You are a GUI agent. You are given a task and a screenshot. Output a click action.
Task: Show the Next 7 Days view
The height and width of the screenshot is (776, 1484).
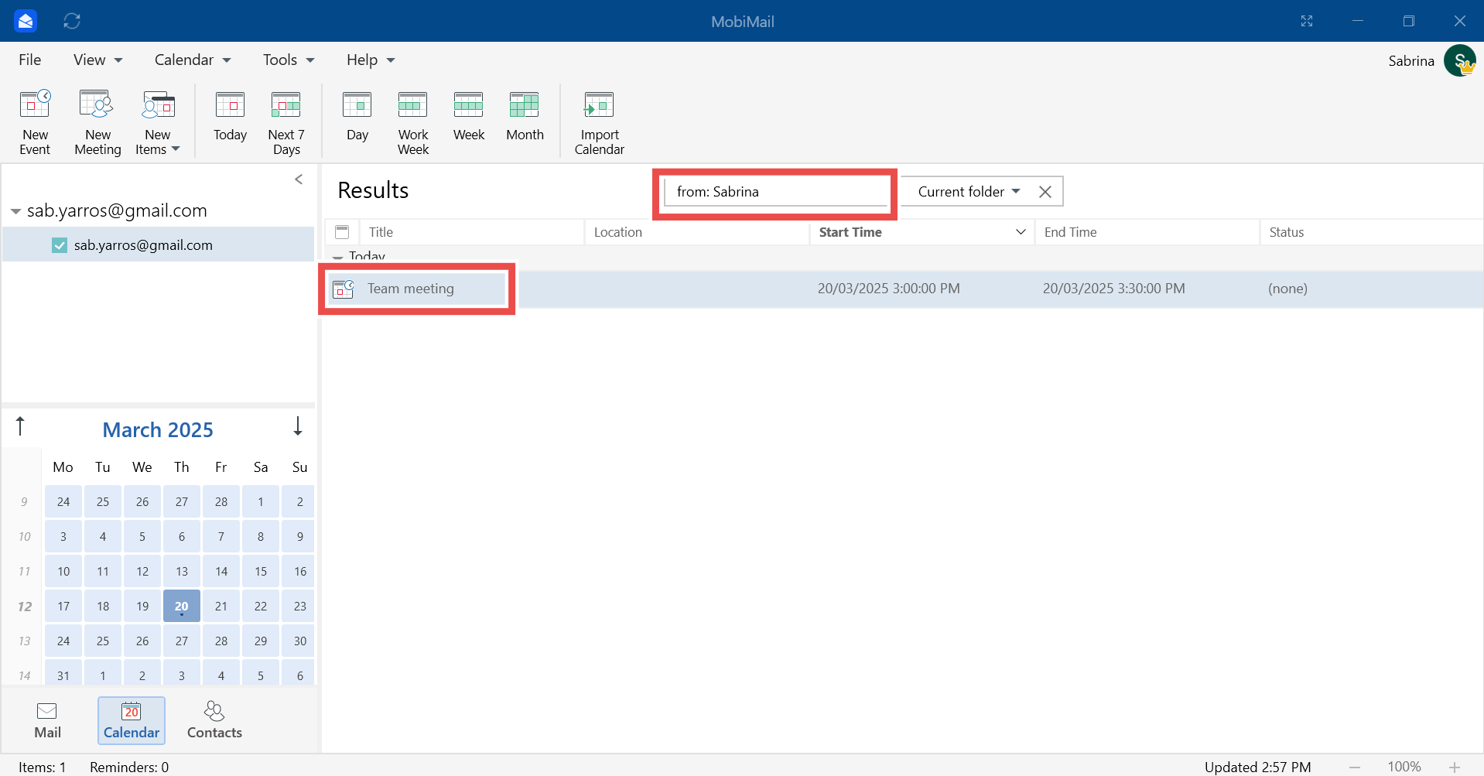pos(286,122)
